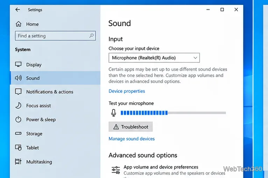Image resolution: width=268 pixels, height=178 pixels.
Task: Click the Input section heading
Action: [115, 39]
